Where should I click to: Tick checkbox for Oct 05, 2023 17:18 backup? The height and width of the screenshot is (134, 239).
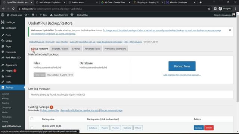tap(32, 128)
